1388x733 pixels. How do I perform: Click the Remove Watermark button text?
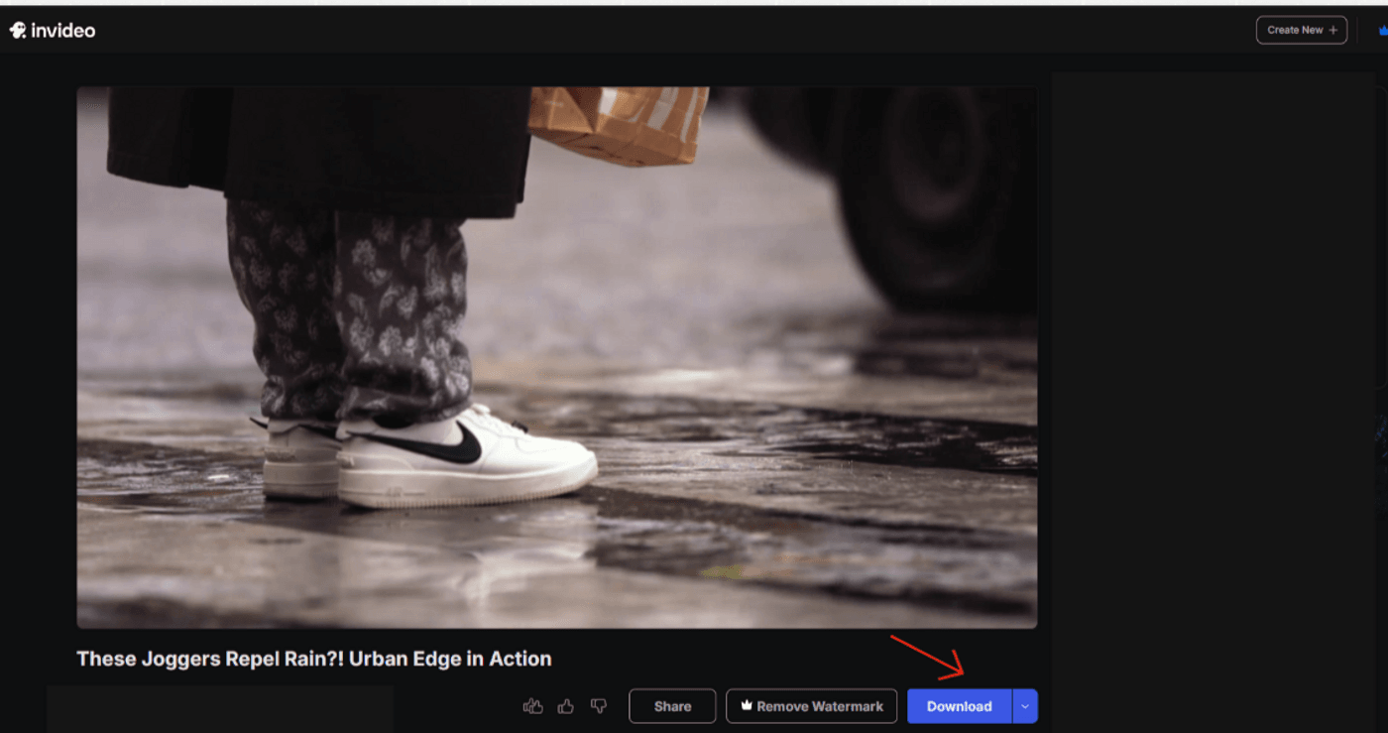820,706
